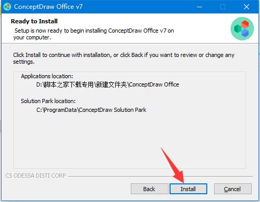The width and height of the screenshot is (260, 202).
Task: Click the C:\ProgramData Solution Park path
Action: point(91,110)
